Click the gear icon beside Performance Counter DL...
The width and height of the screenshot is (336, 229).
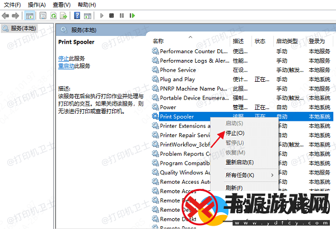[155, 51]
